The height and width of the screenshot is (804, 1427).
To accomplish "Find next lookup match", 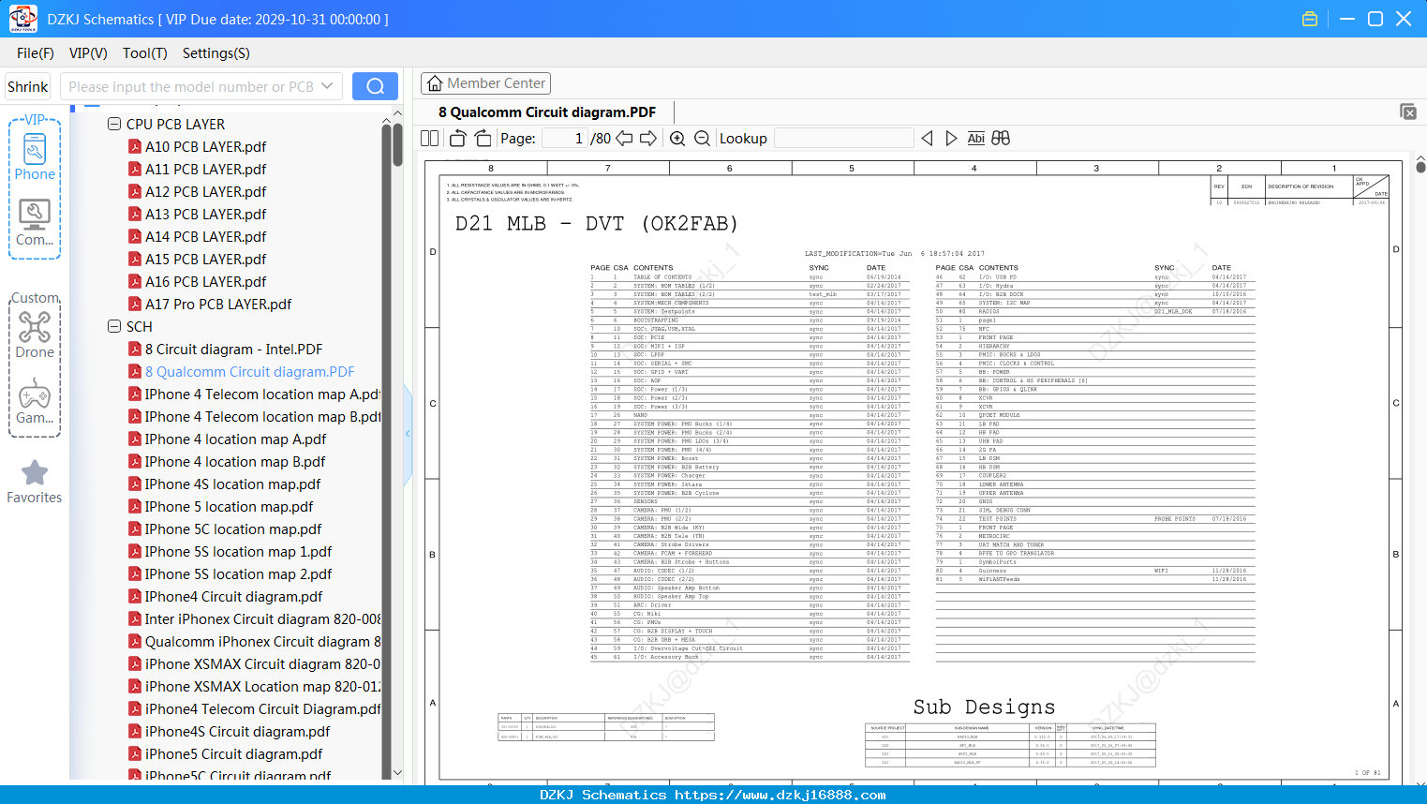I will click(x=951, y=139).
